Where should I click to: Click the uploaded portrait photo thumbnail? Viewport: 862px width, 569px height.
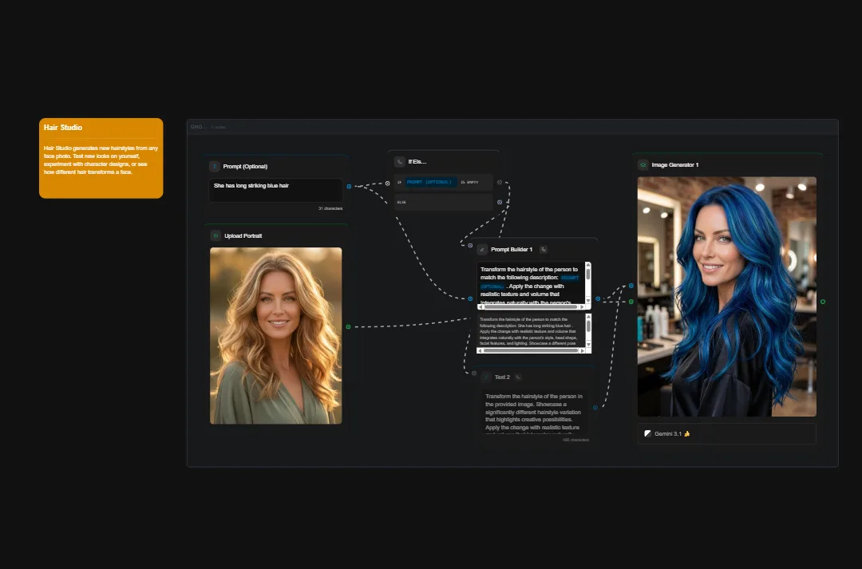point(275,335)
